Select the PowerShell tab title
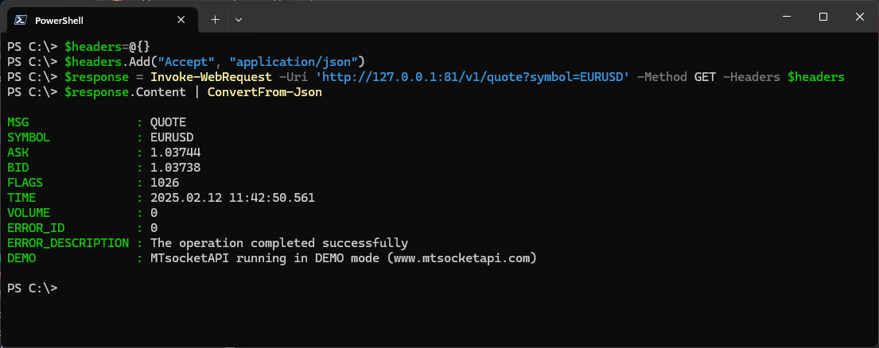Image resolution: width=879 pixels, height=348 pixels. [59, 21]
